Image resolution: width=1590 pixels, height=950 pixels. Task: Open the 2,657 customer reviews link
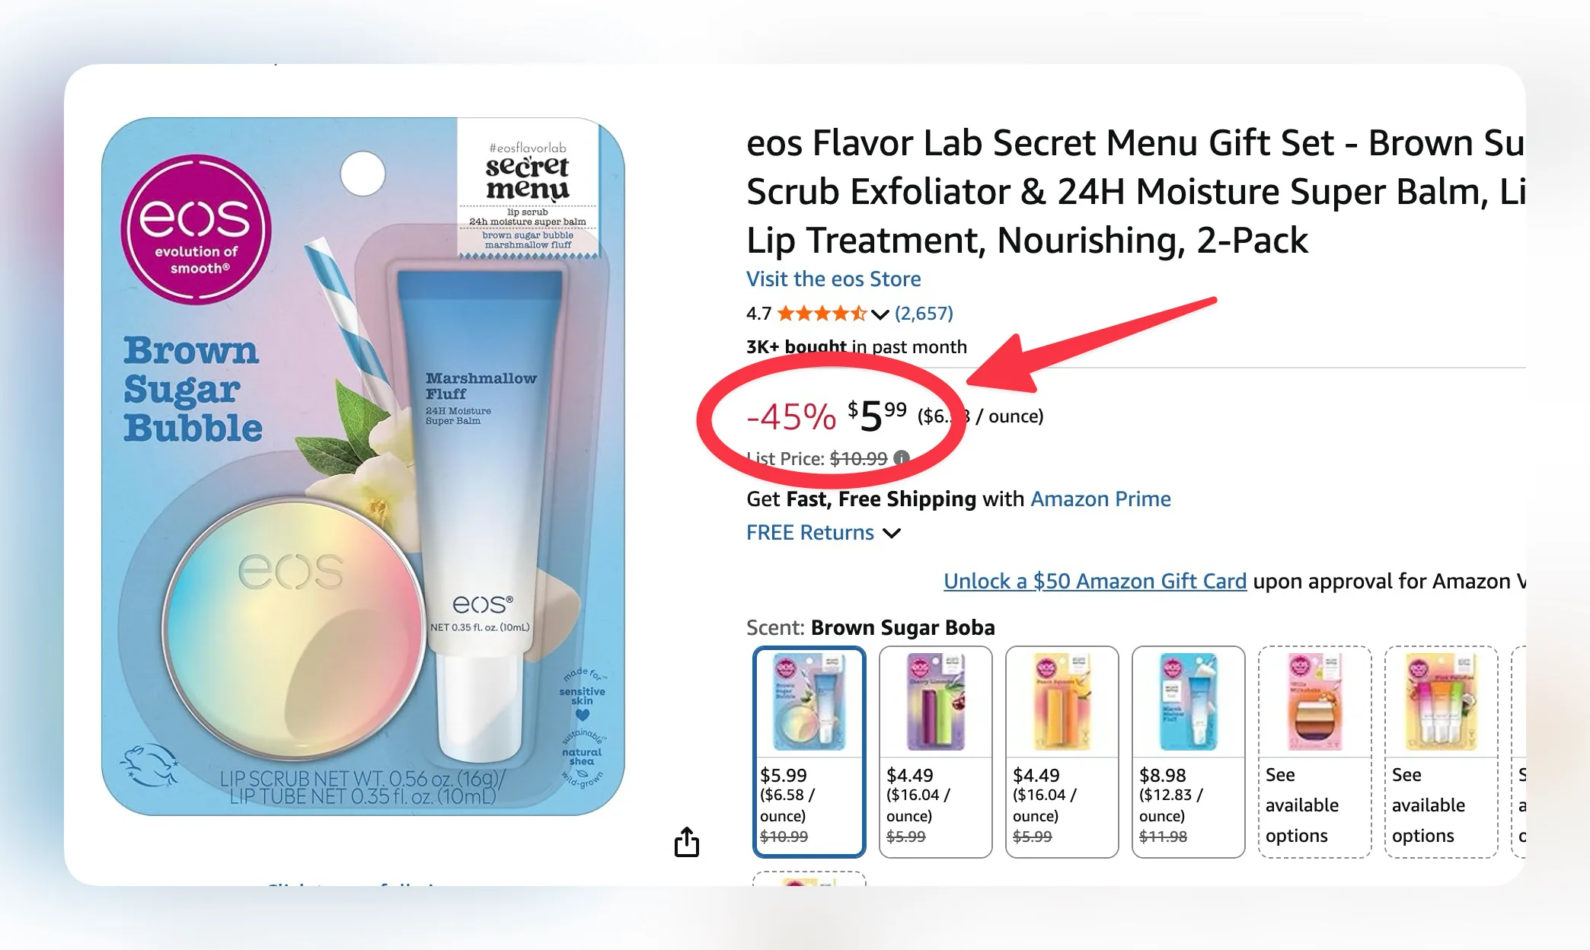point(924,314)
